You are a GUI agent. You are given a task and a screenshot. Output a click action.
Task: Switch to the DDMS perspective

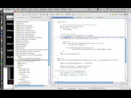[x=115, y=14]
